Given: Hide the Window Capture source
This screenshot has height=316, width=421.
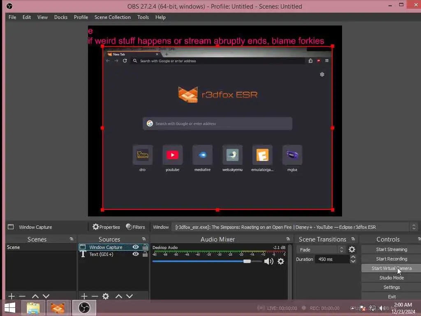Looking at the screenshot, I should (136, 247).
